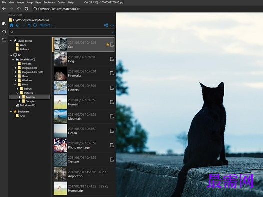Viewport: 263px width, 197px height.
Task: Toggle bookmark star on Cat folder
Action: click(108, 45)
